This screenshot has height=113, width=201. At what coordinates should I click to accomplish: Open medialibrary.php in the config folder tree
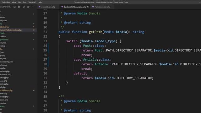click(6, 90)
